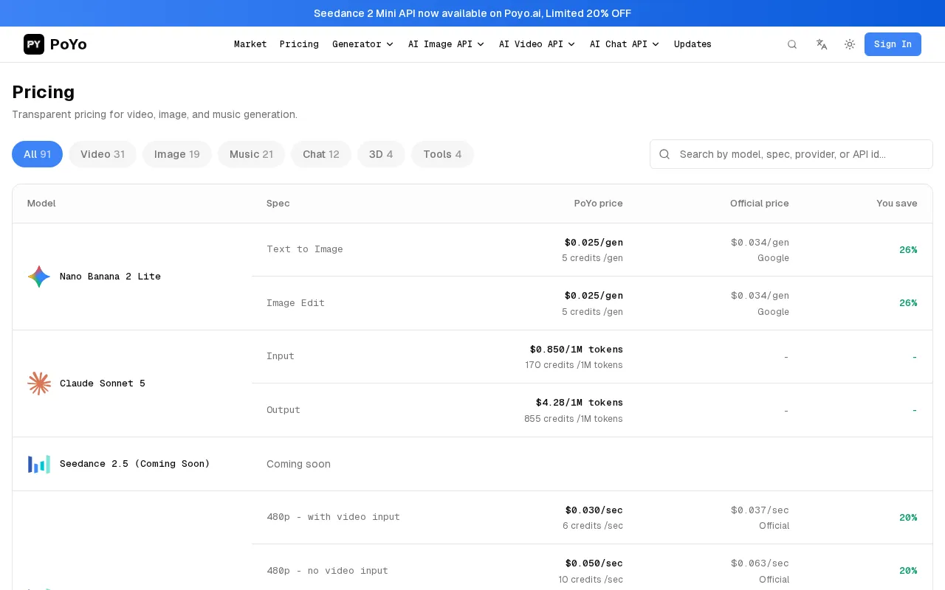Click the Output spec cell
This screenshot has height=590, width=945.
coord(283,410)
